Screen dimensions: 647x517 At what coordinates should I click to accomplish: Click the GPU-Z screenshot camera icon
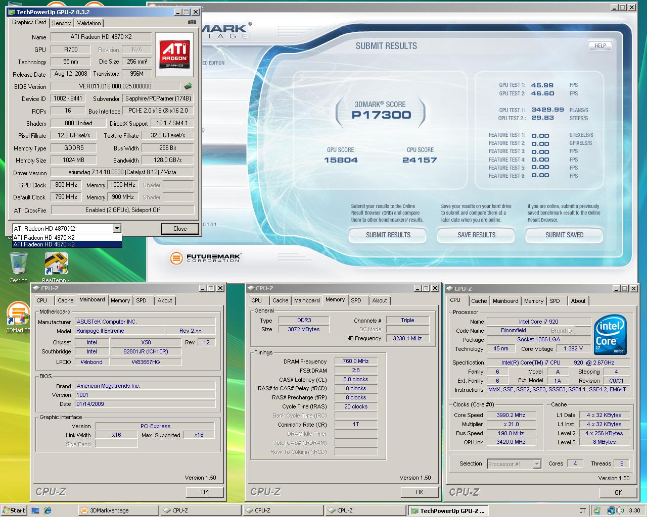coord(192,22)
